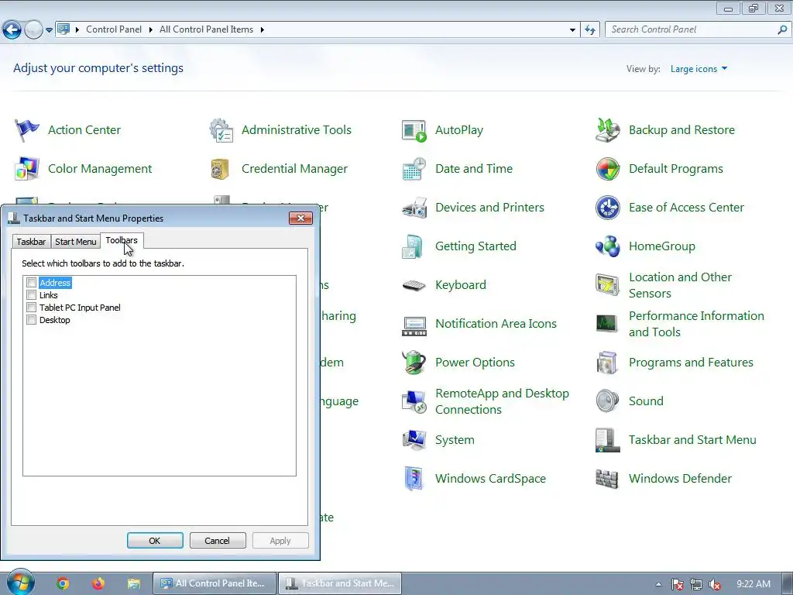Refresh the Control Panel view
793x595 pixels.
click(589, 30)
